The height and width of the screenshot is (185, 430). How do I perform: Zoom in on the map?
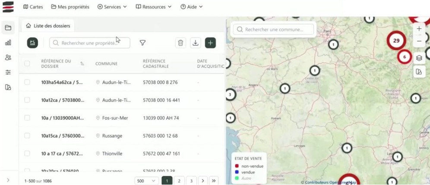(419, 29)
